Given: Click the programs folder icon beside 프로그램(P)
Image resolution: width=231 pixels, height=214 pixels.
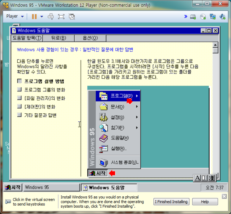Looking at the screenshot, I should pyautogui.click(x=103, y=96).
